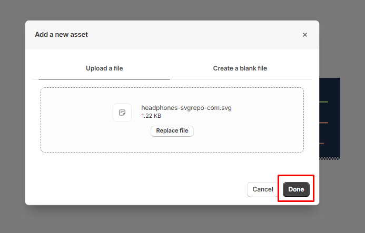Click the gray backdrop left of dialog
Screen dimensions: 365x233
coord(12,116)
